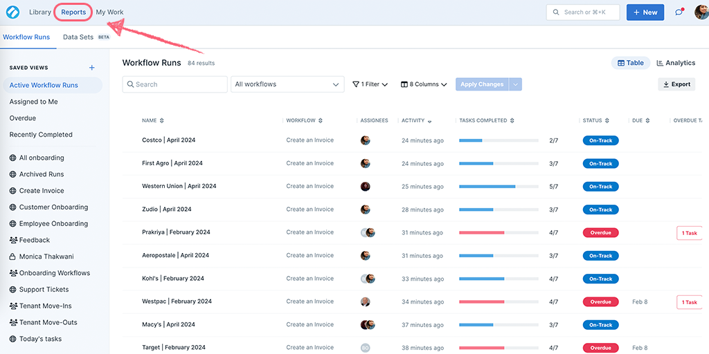The width and height of the screenshot is (709, 354).
Task: Click lock icon beside Monica Thakwani
Action: tap(12, 257)
